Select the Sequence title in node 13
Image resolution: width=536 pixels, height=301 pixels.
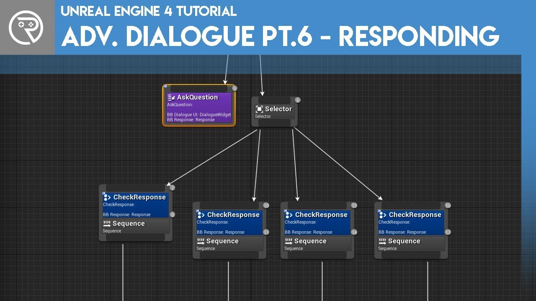point(310,241)
